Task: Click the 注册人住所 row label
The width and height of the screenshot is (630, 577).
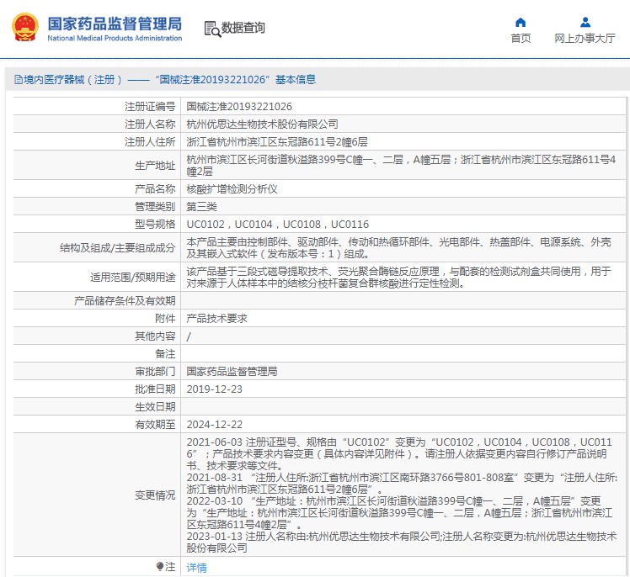Action: [150, 141]
